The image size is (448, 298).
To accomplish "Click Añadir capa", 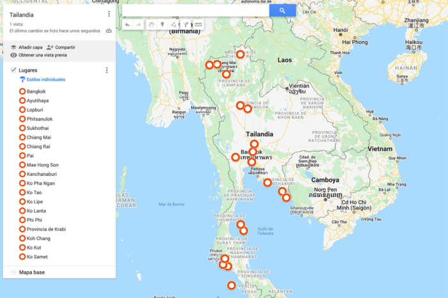I will pyautogui.click(x=27, y=47).
